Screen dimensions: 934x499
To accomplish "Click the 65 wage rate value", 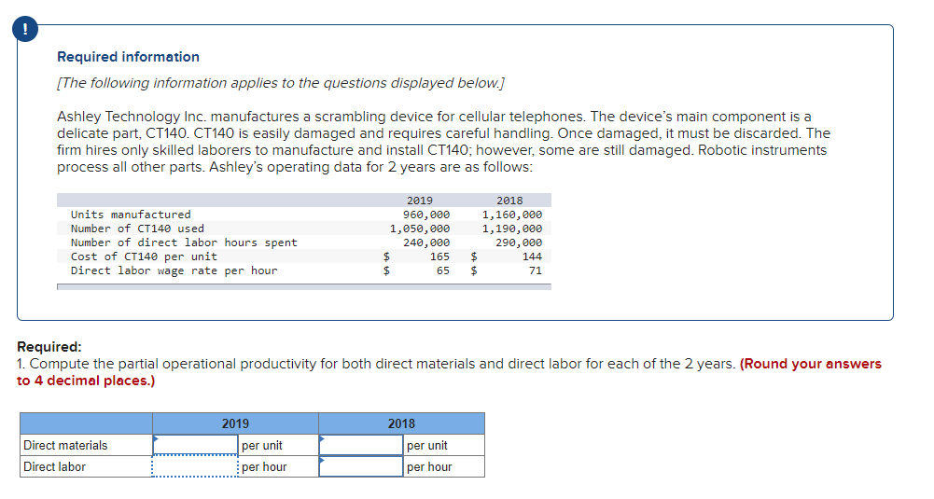I will (442, 270).
